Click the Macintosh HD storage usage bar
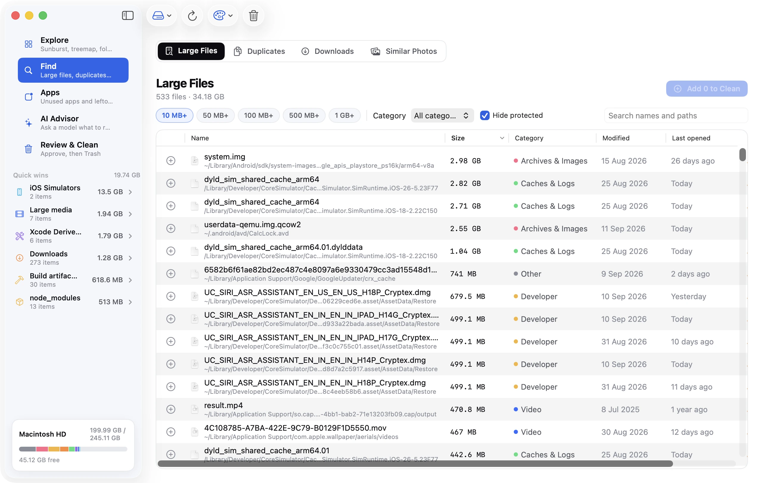 pyautogui.click(x=73, y=449)
